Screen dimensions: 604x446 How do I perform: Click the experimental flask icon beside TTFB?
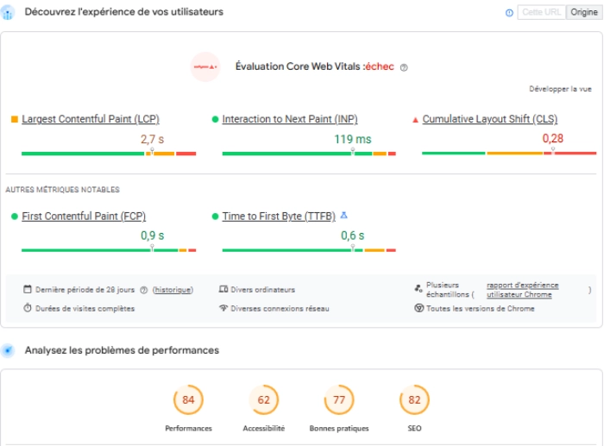point(344,216)
